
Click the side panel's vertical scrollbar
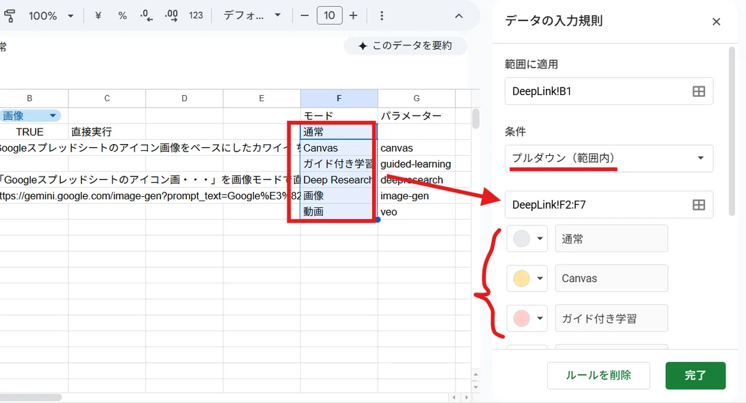pos(732,130)
